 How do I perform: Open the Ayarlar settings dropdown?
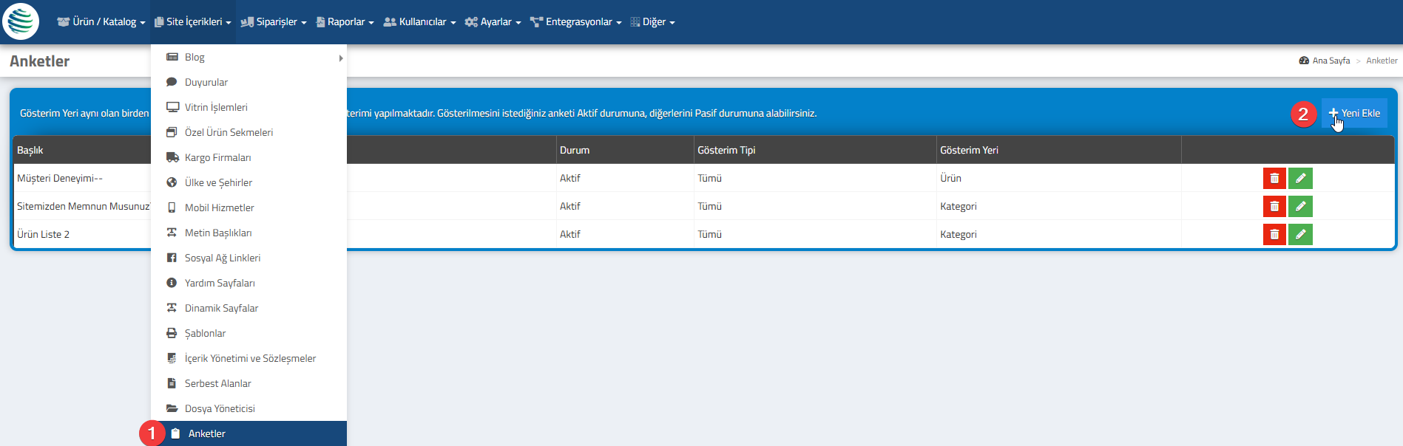[493, 22]
